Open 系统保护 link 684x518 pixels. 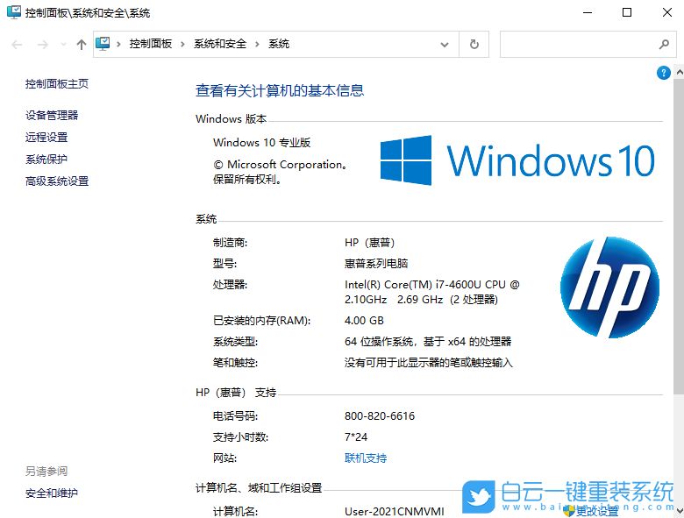(46, 159)
